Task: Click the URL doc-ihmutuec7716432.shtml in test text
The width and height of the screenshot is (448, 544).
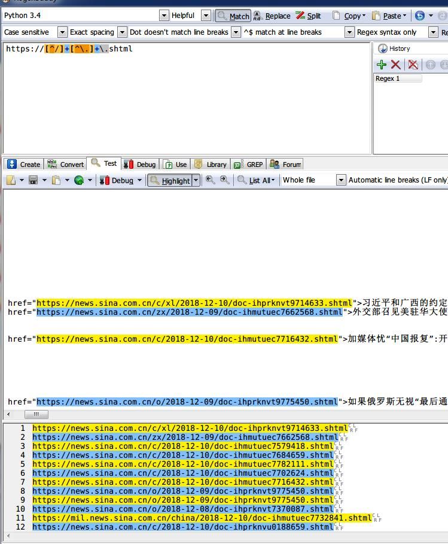Action: [x=187, y=339]
